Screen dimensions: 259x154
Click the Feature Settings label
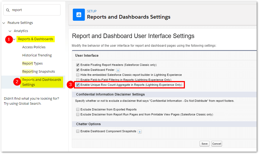20,23
